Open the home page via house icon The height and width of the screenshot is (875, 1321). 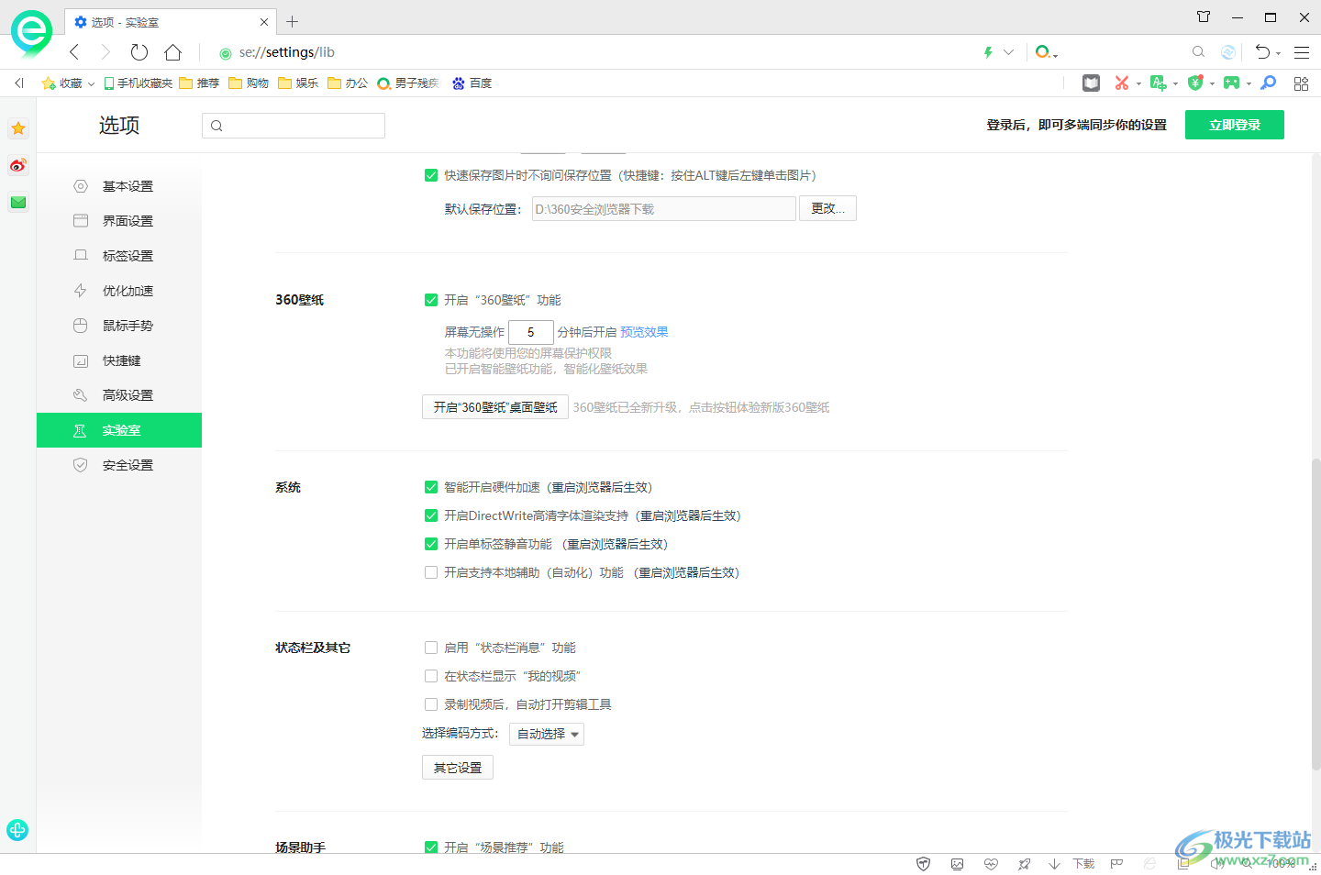[x=172, y=52]
